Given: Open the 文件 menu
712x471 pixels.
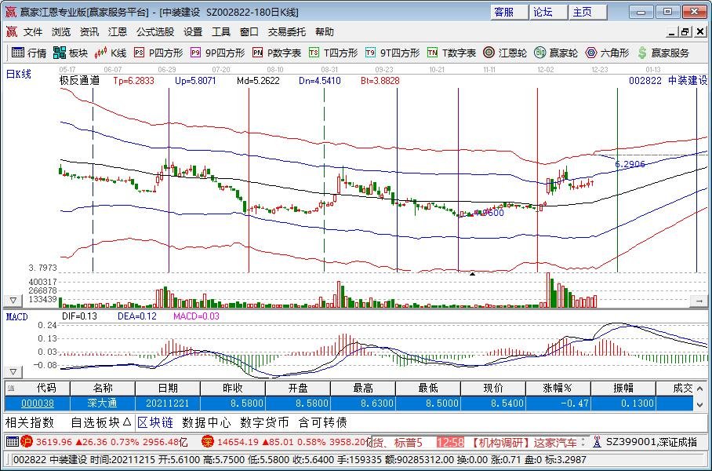Looking at the screenshot, I should [33, 32].
